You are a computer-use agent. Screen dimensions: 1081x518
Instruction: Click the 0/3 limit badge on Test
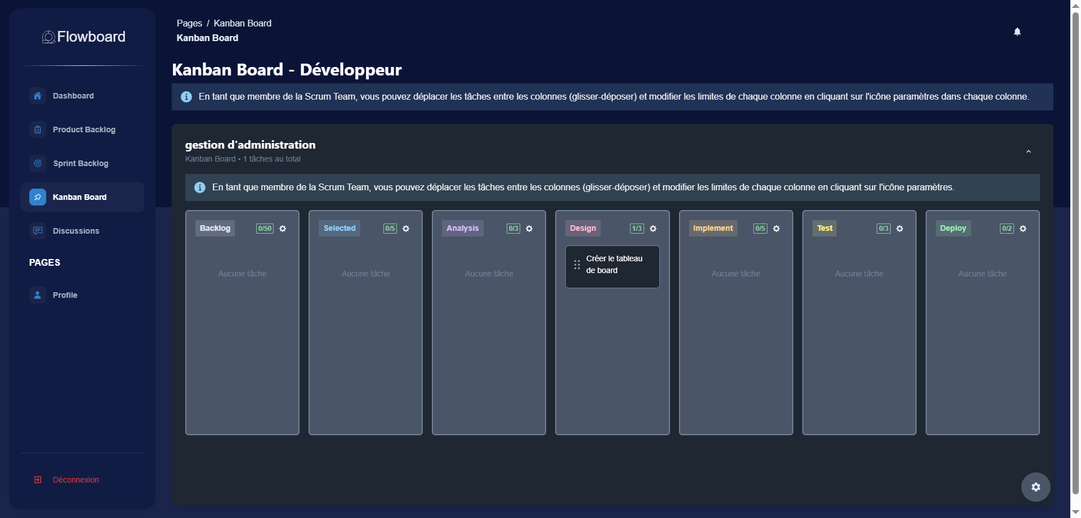(x=884, y=229)
